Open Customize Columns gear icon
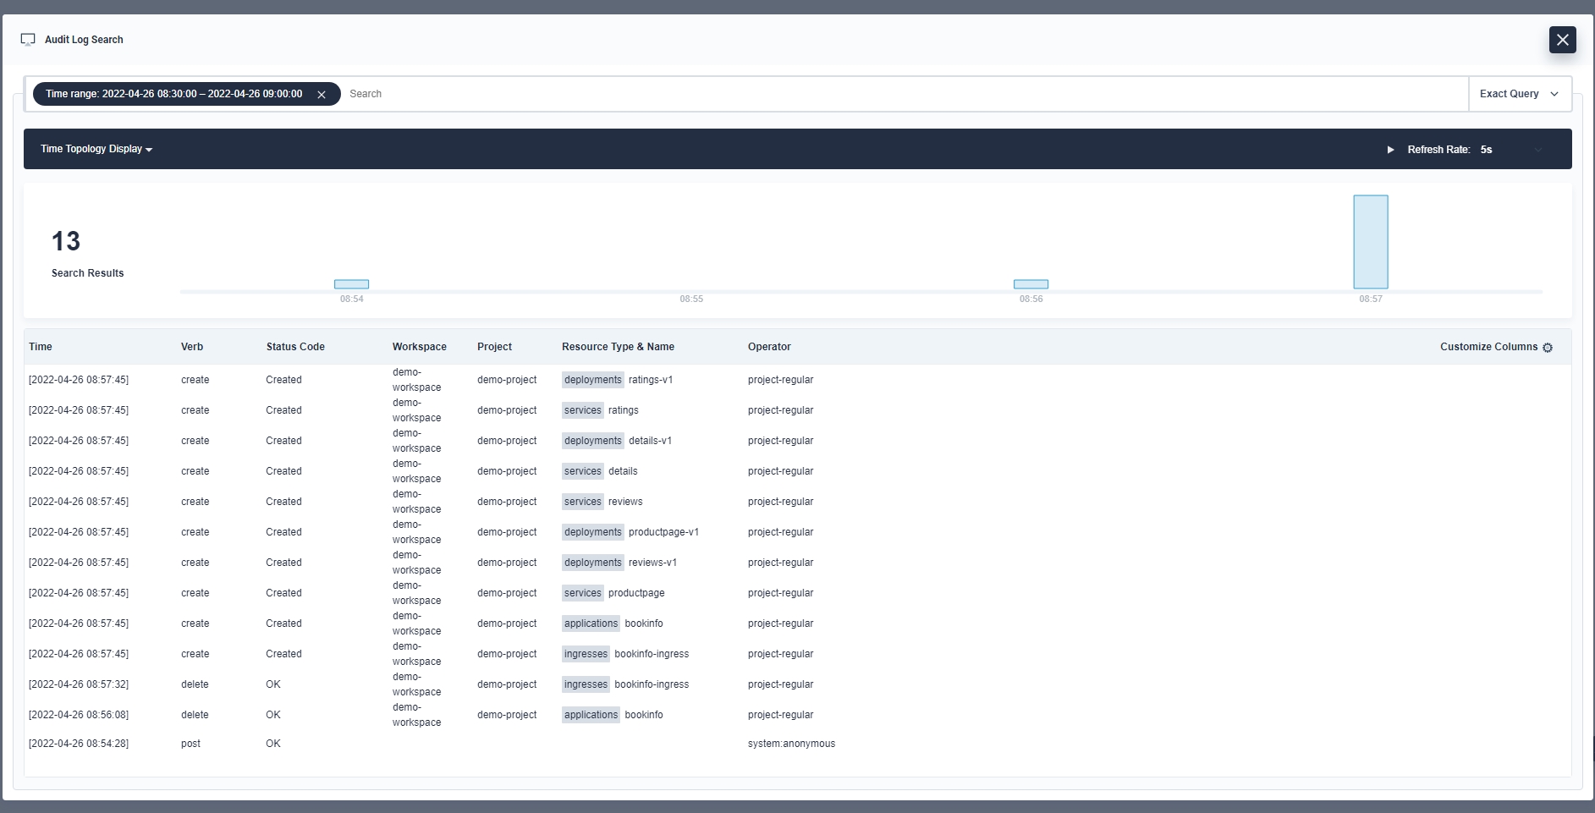The height and width of the screenshot is (813, 1595). (1548, 348)
